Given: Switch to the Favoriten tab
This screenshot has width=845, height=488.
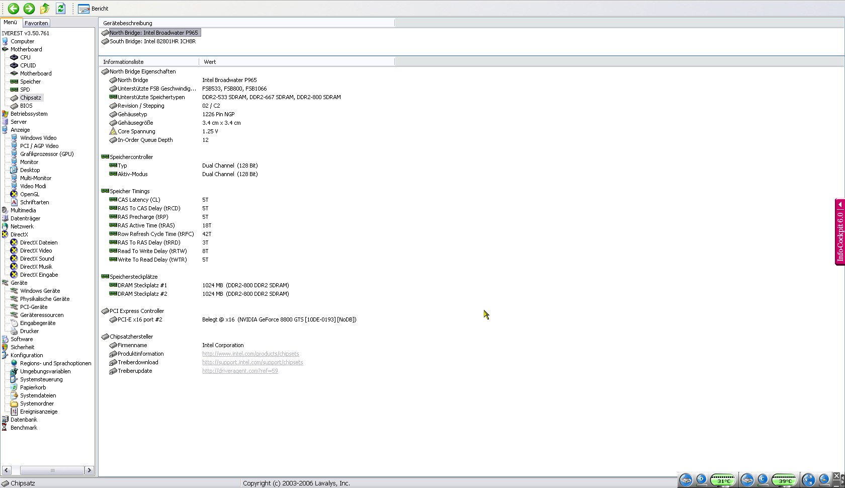Looking at the screenshot, I should click(x=36, y=23).
